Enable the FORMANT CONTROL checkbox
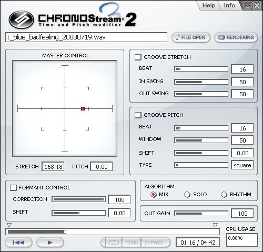The image size is (263, 252). click(x=13, y=187)
